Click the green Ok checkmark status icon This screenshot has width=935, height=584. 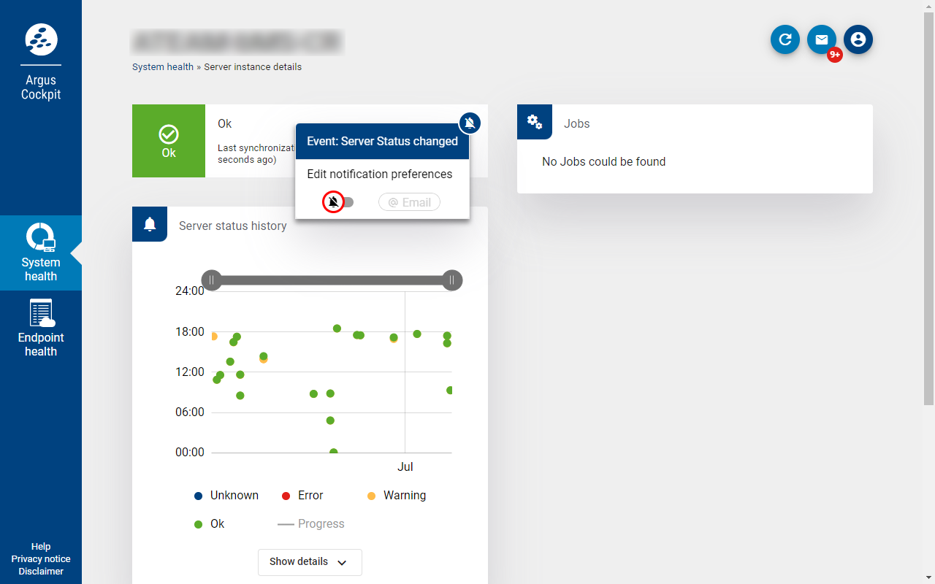(169, 134)
